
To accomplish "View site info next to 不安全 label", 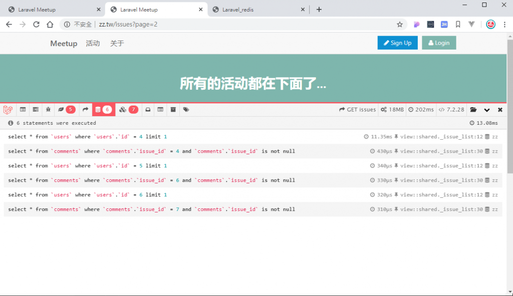I will pyautogui.click(x=67, y=24).
